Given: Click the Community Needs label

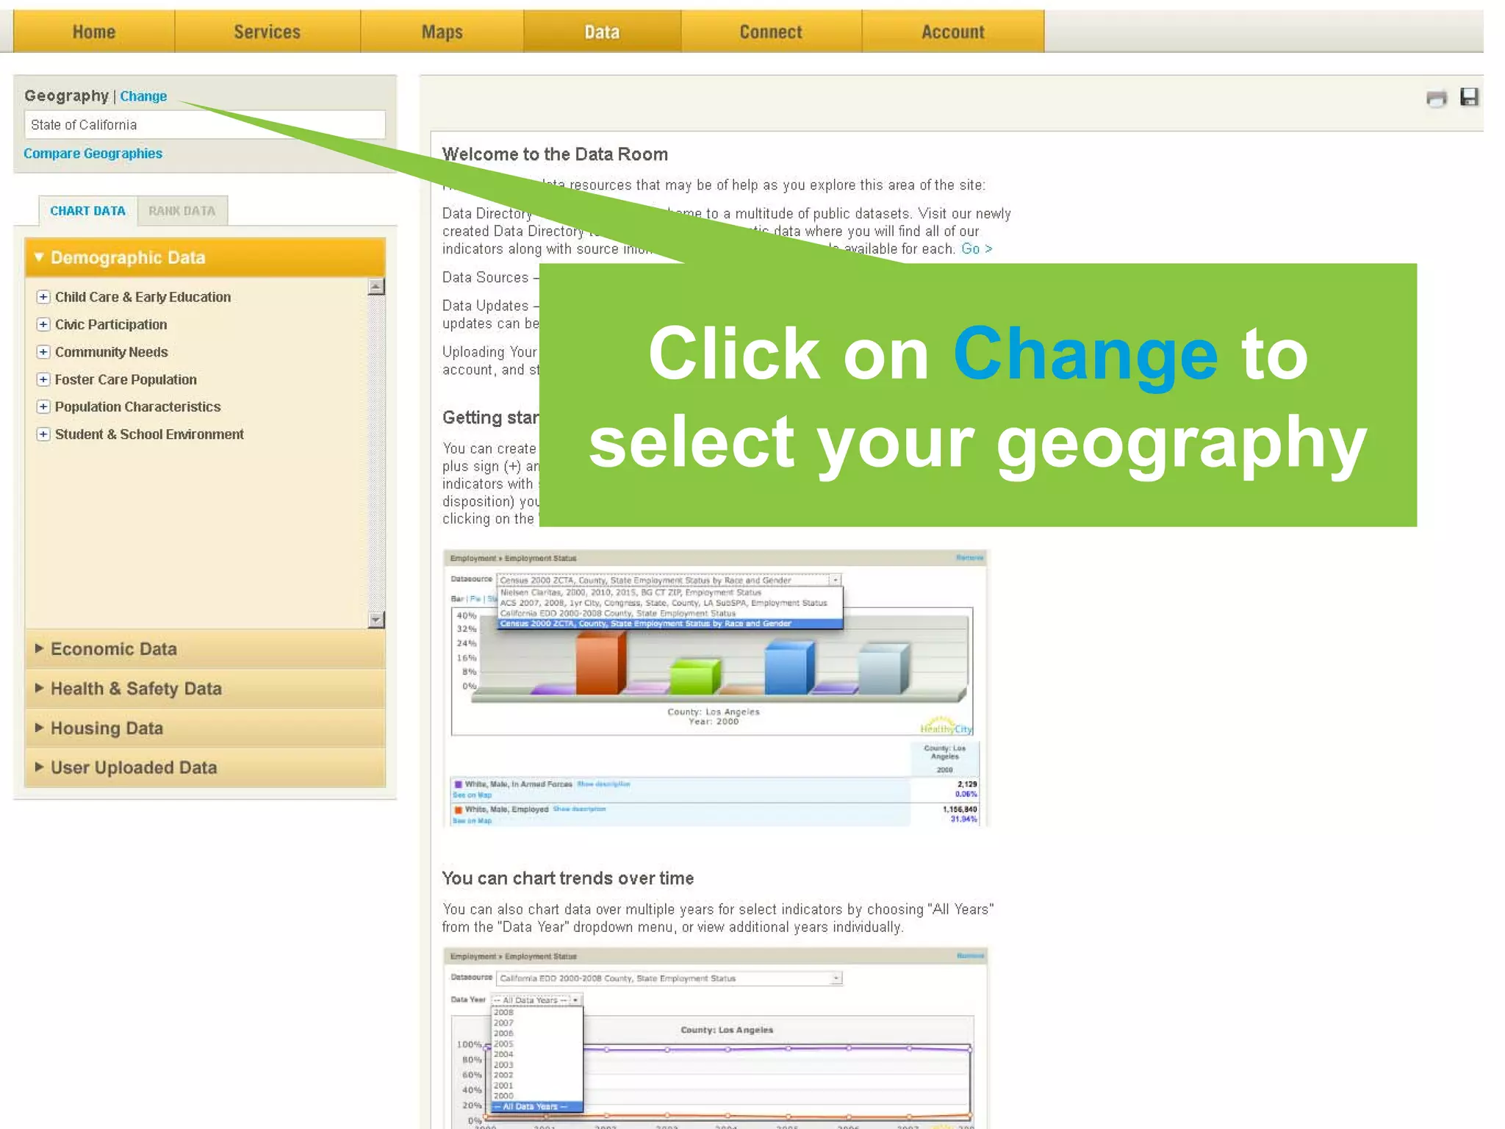Looking at the screenshot, I should coord(112,352).
